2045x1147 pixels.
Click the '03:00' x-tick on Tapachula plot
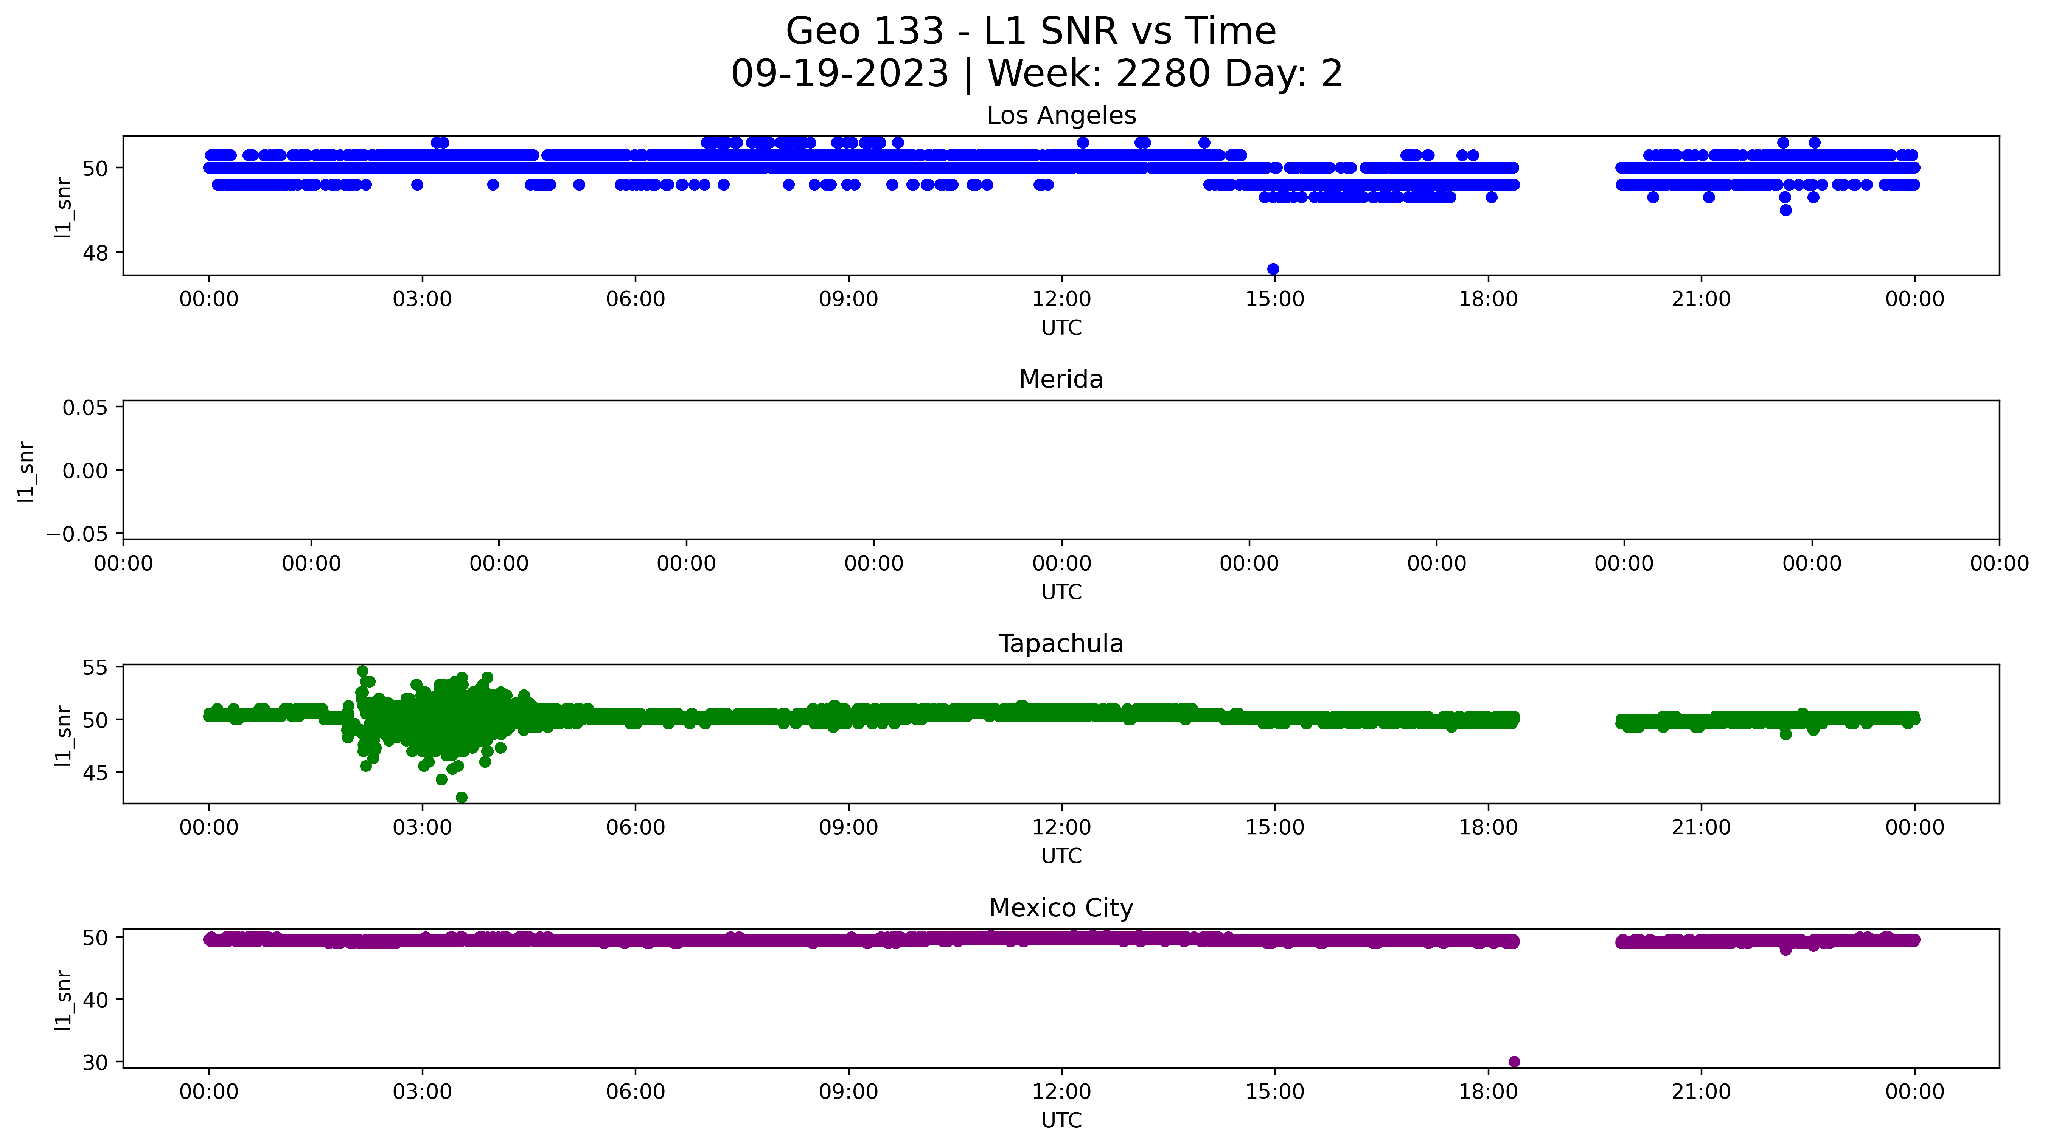click(x=422, y=828)
